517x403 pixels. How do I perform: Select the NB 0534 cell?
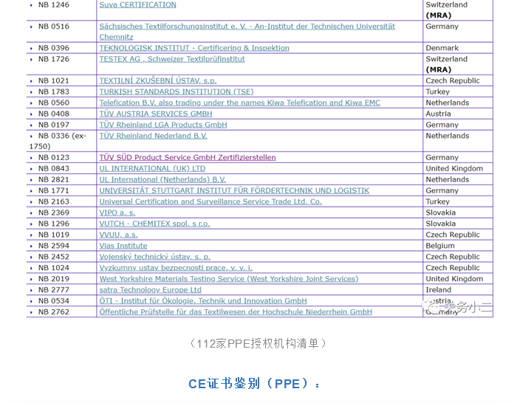click(61, 301)
